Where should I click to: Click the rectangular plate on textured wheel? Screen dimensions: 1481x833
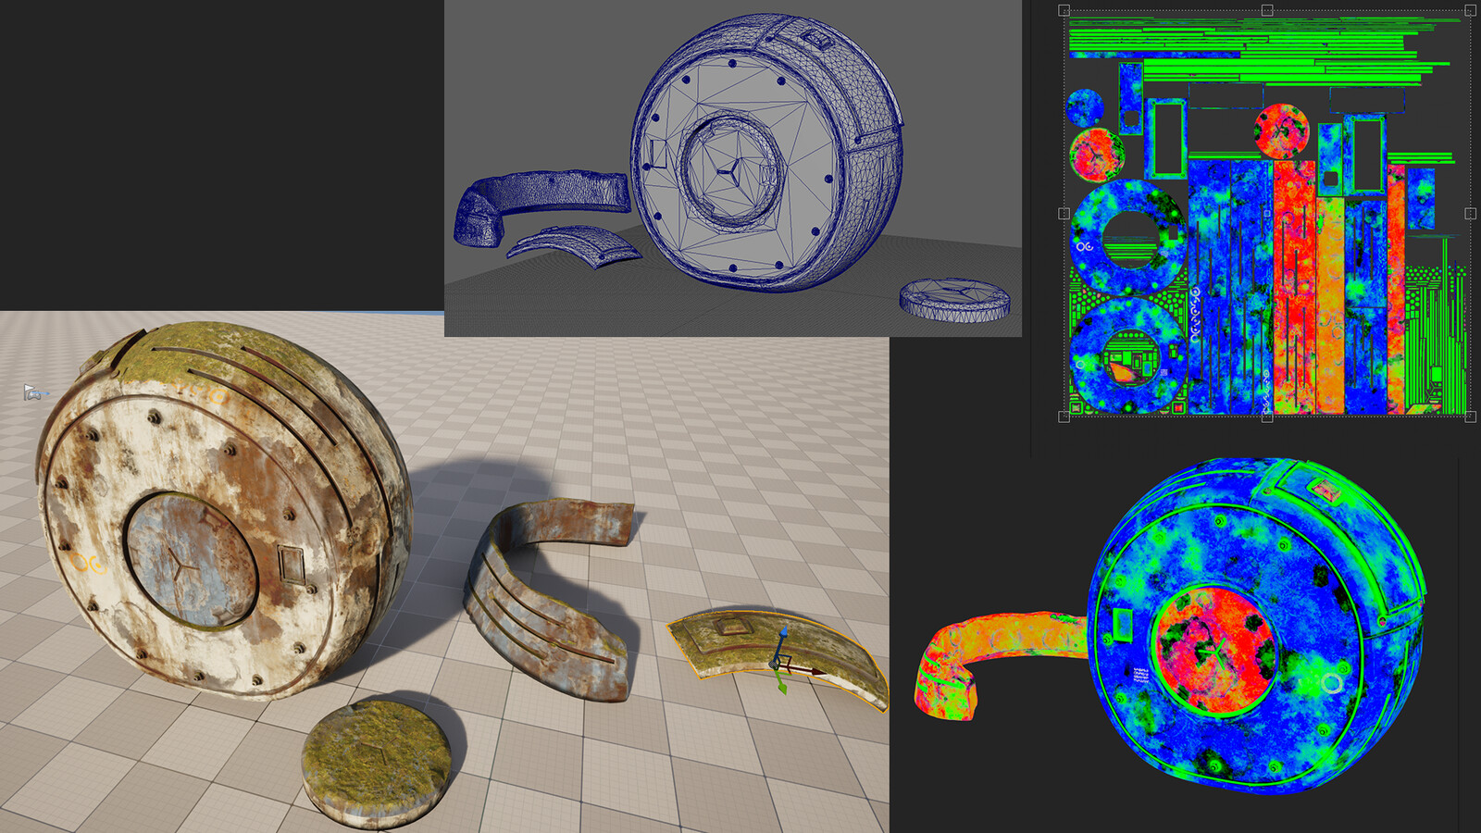pyautogui.click(x=292, y=564)
